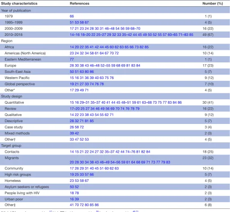Select the 'Americas (North America)' row label
The width and height of the screenshot is (230, 212).
[25, 53]
